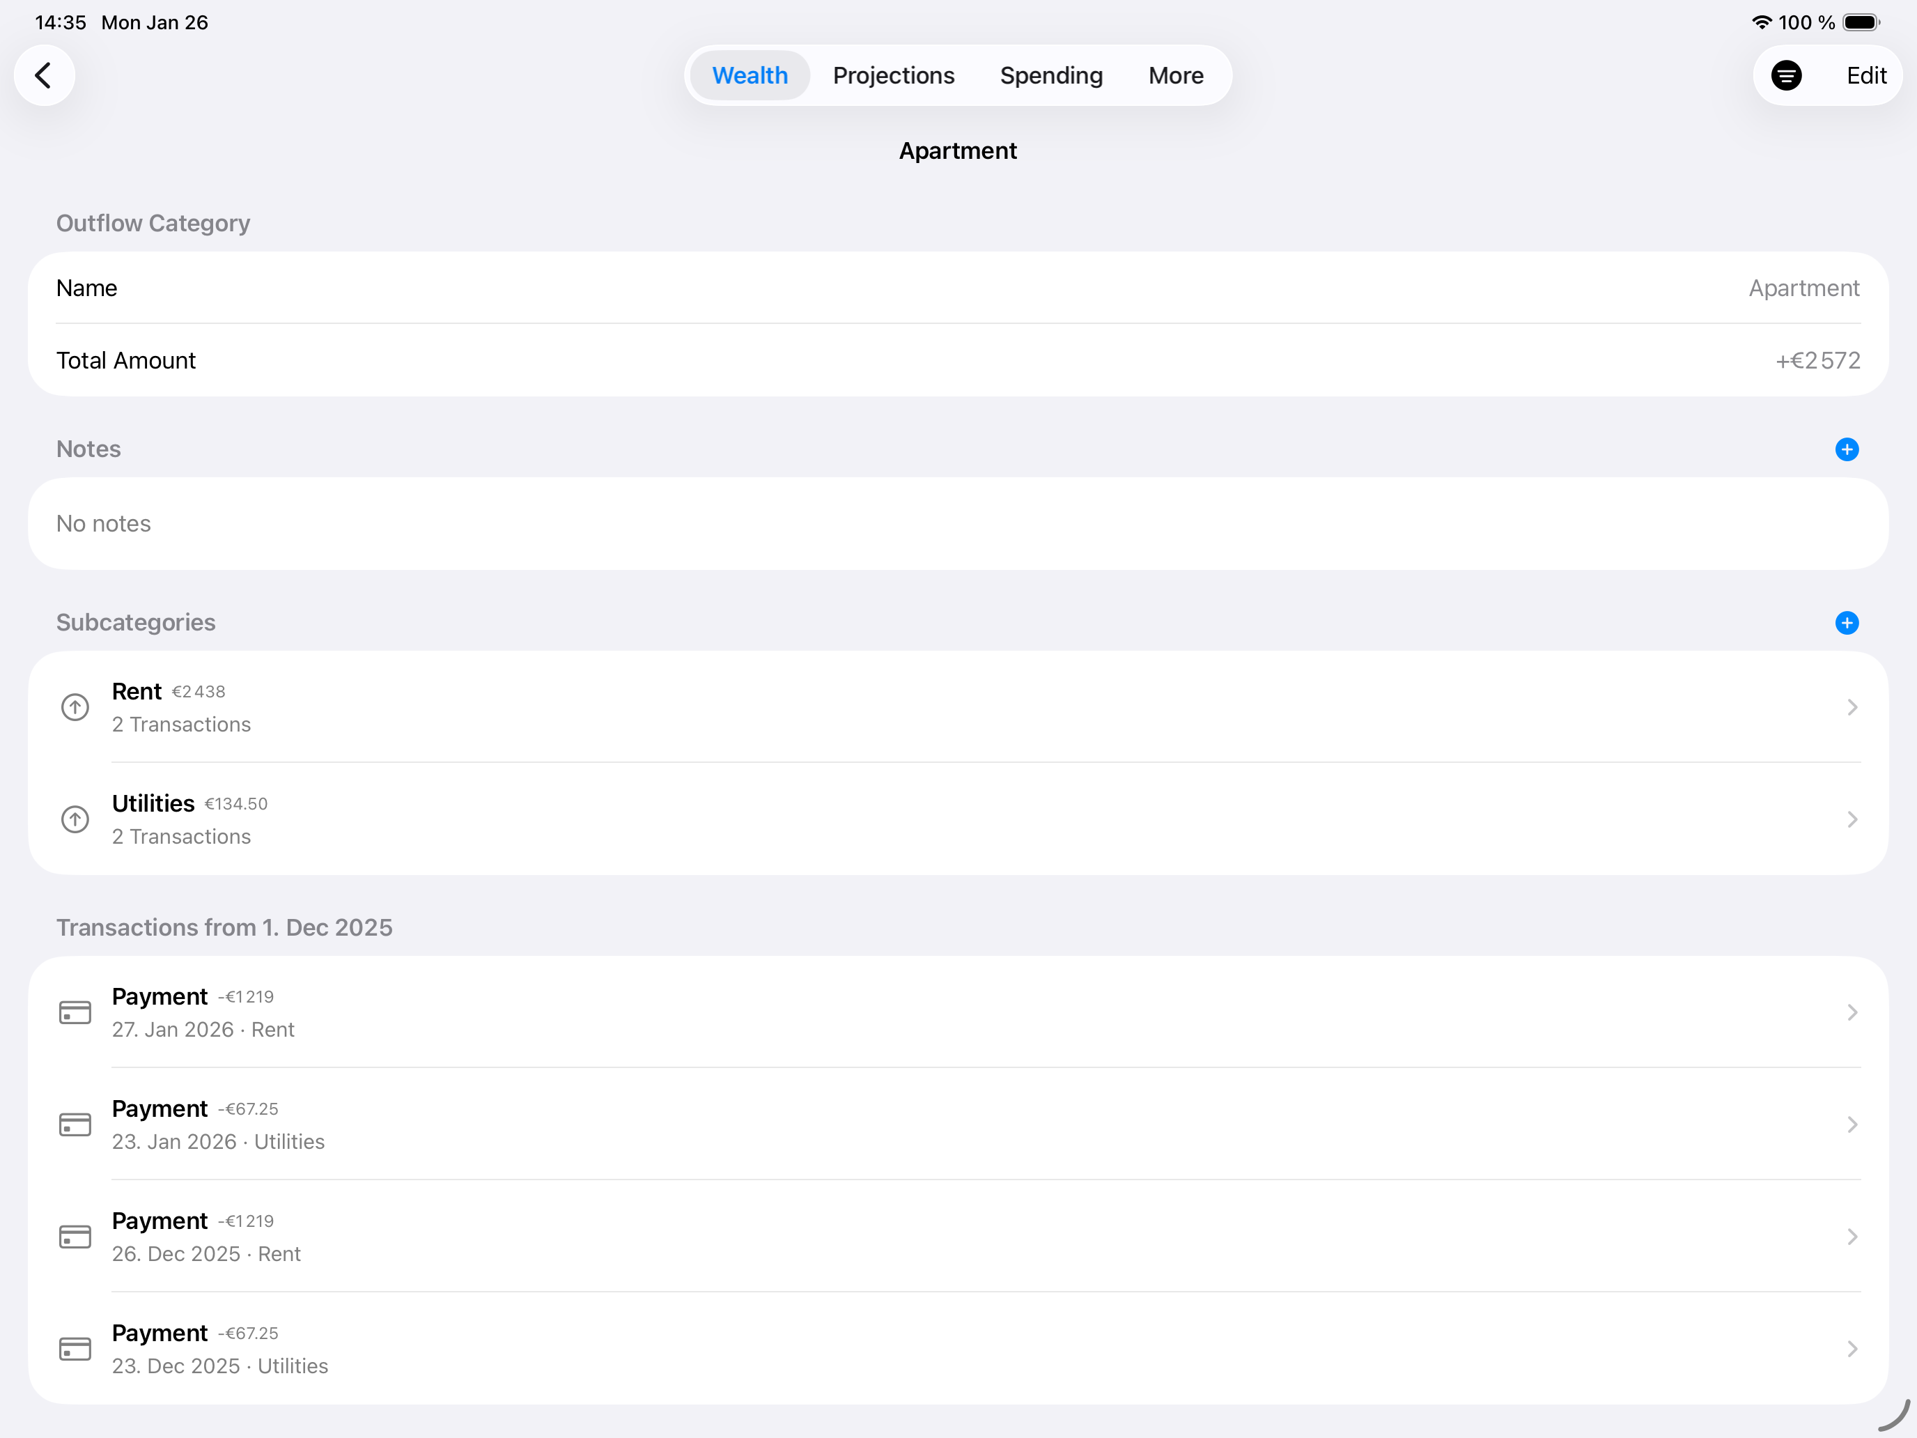The width and height of the screenshot is (1917, 1438).
Task: Click the Rent amount €2 438
Action: coord(199,692)
